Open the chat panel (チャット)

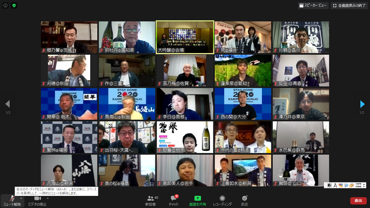tap(174, 201)
